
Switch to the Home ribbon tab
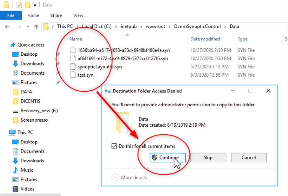[33, 16]
